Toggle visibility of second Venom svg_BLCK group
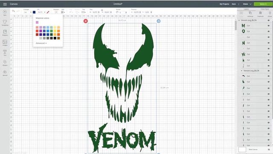This screenshot has height=154, width=273. [x=268, y=71]
